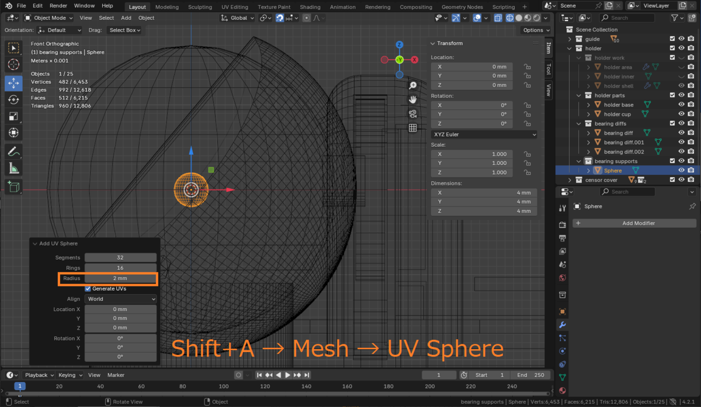Select the Measure tool

click(13, 168)
